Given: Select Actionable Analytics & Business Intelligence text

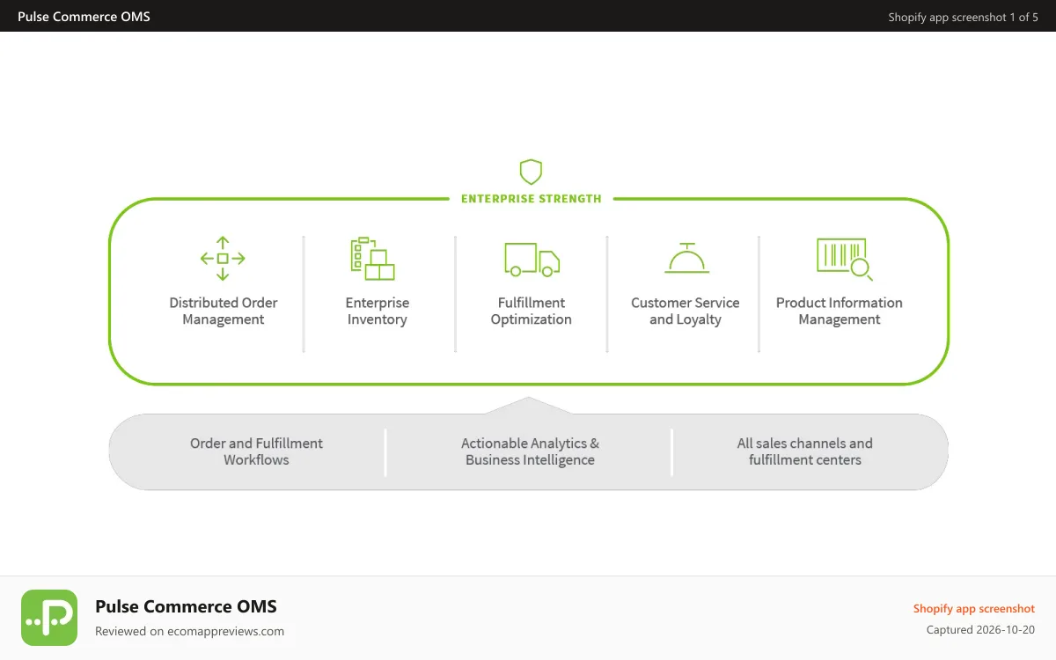Looking at the screenshot, I should coord(530,451).
